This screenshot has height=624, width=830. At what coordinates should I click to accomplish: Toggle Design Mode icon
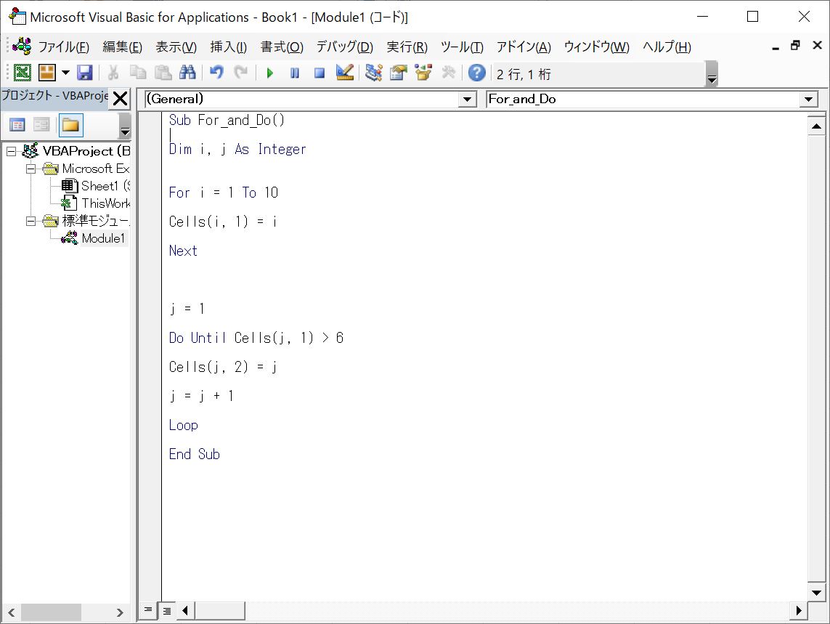(x=345, y=73)
